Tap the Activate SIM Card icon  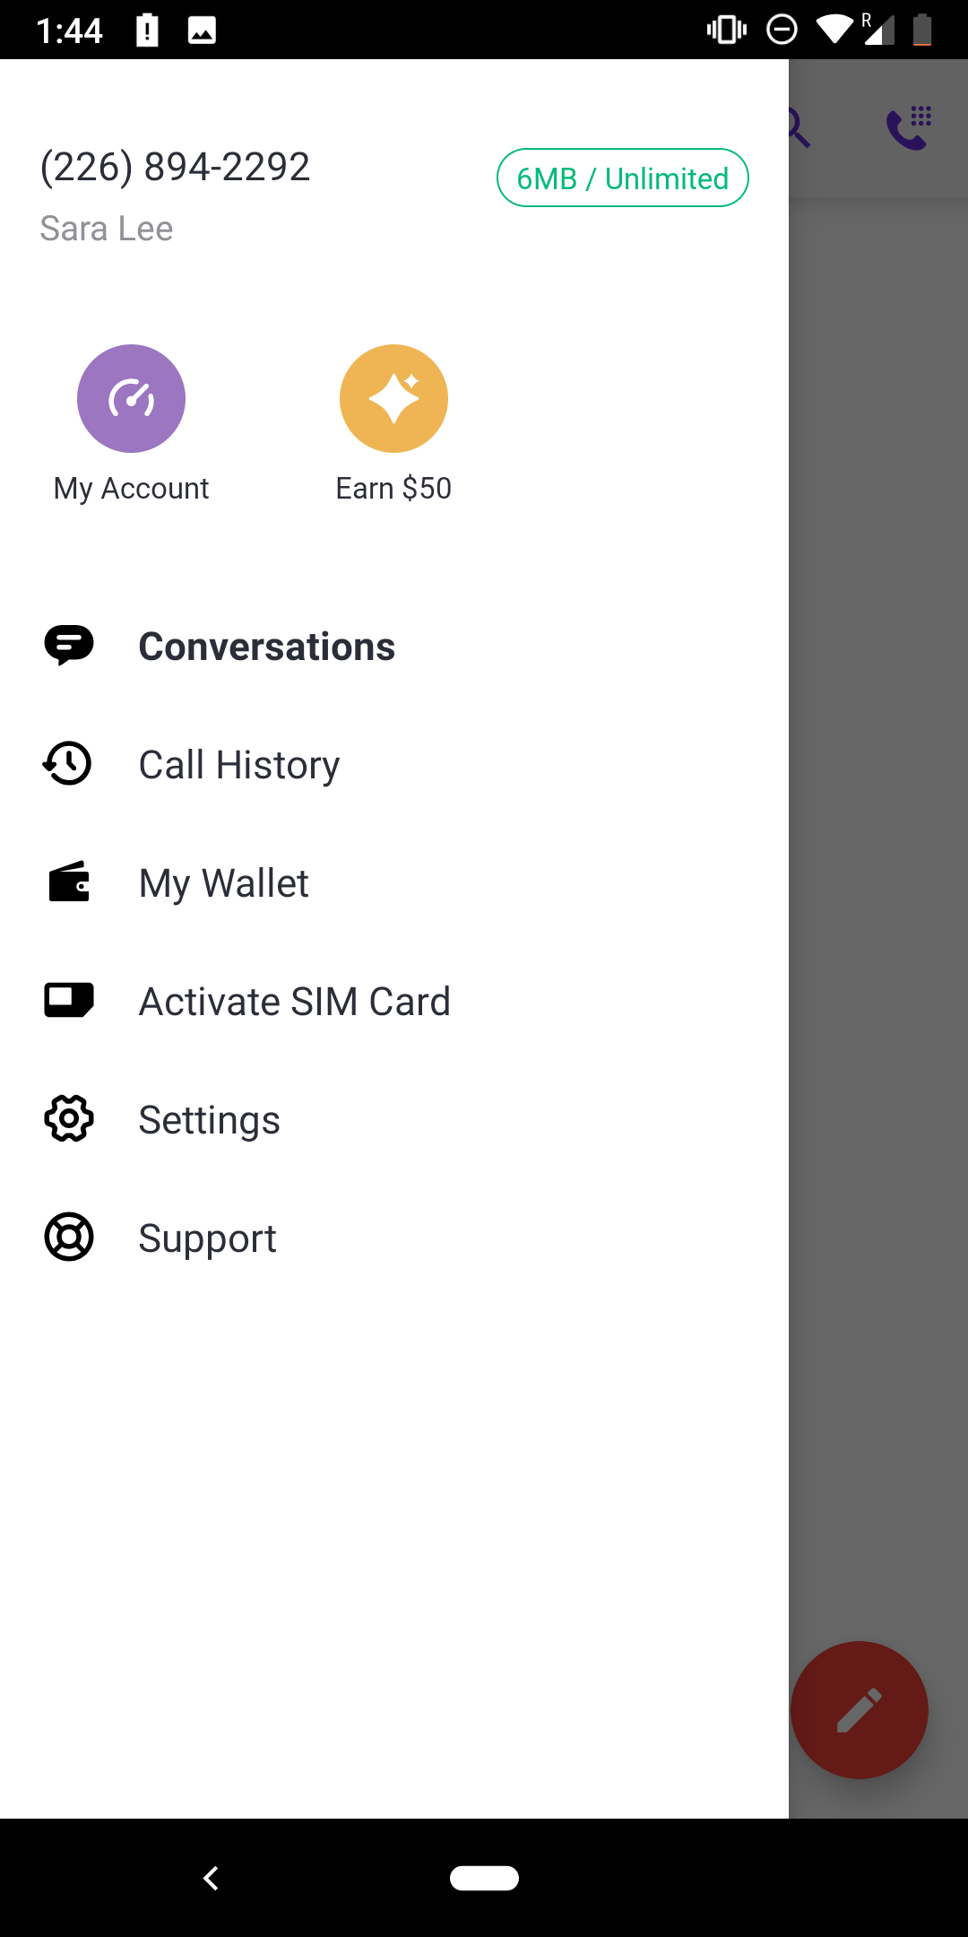click(x=69, y=1001)
